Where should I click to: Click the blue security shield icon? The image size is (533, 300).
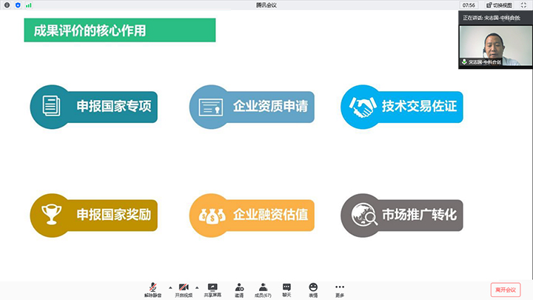point(18,4)
